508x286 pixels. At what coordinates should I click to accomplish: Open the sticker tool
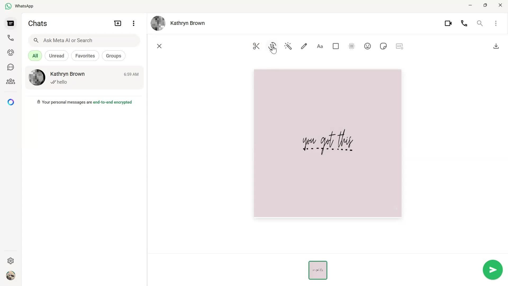(x=383, y=46)
